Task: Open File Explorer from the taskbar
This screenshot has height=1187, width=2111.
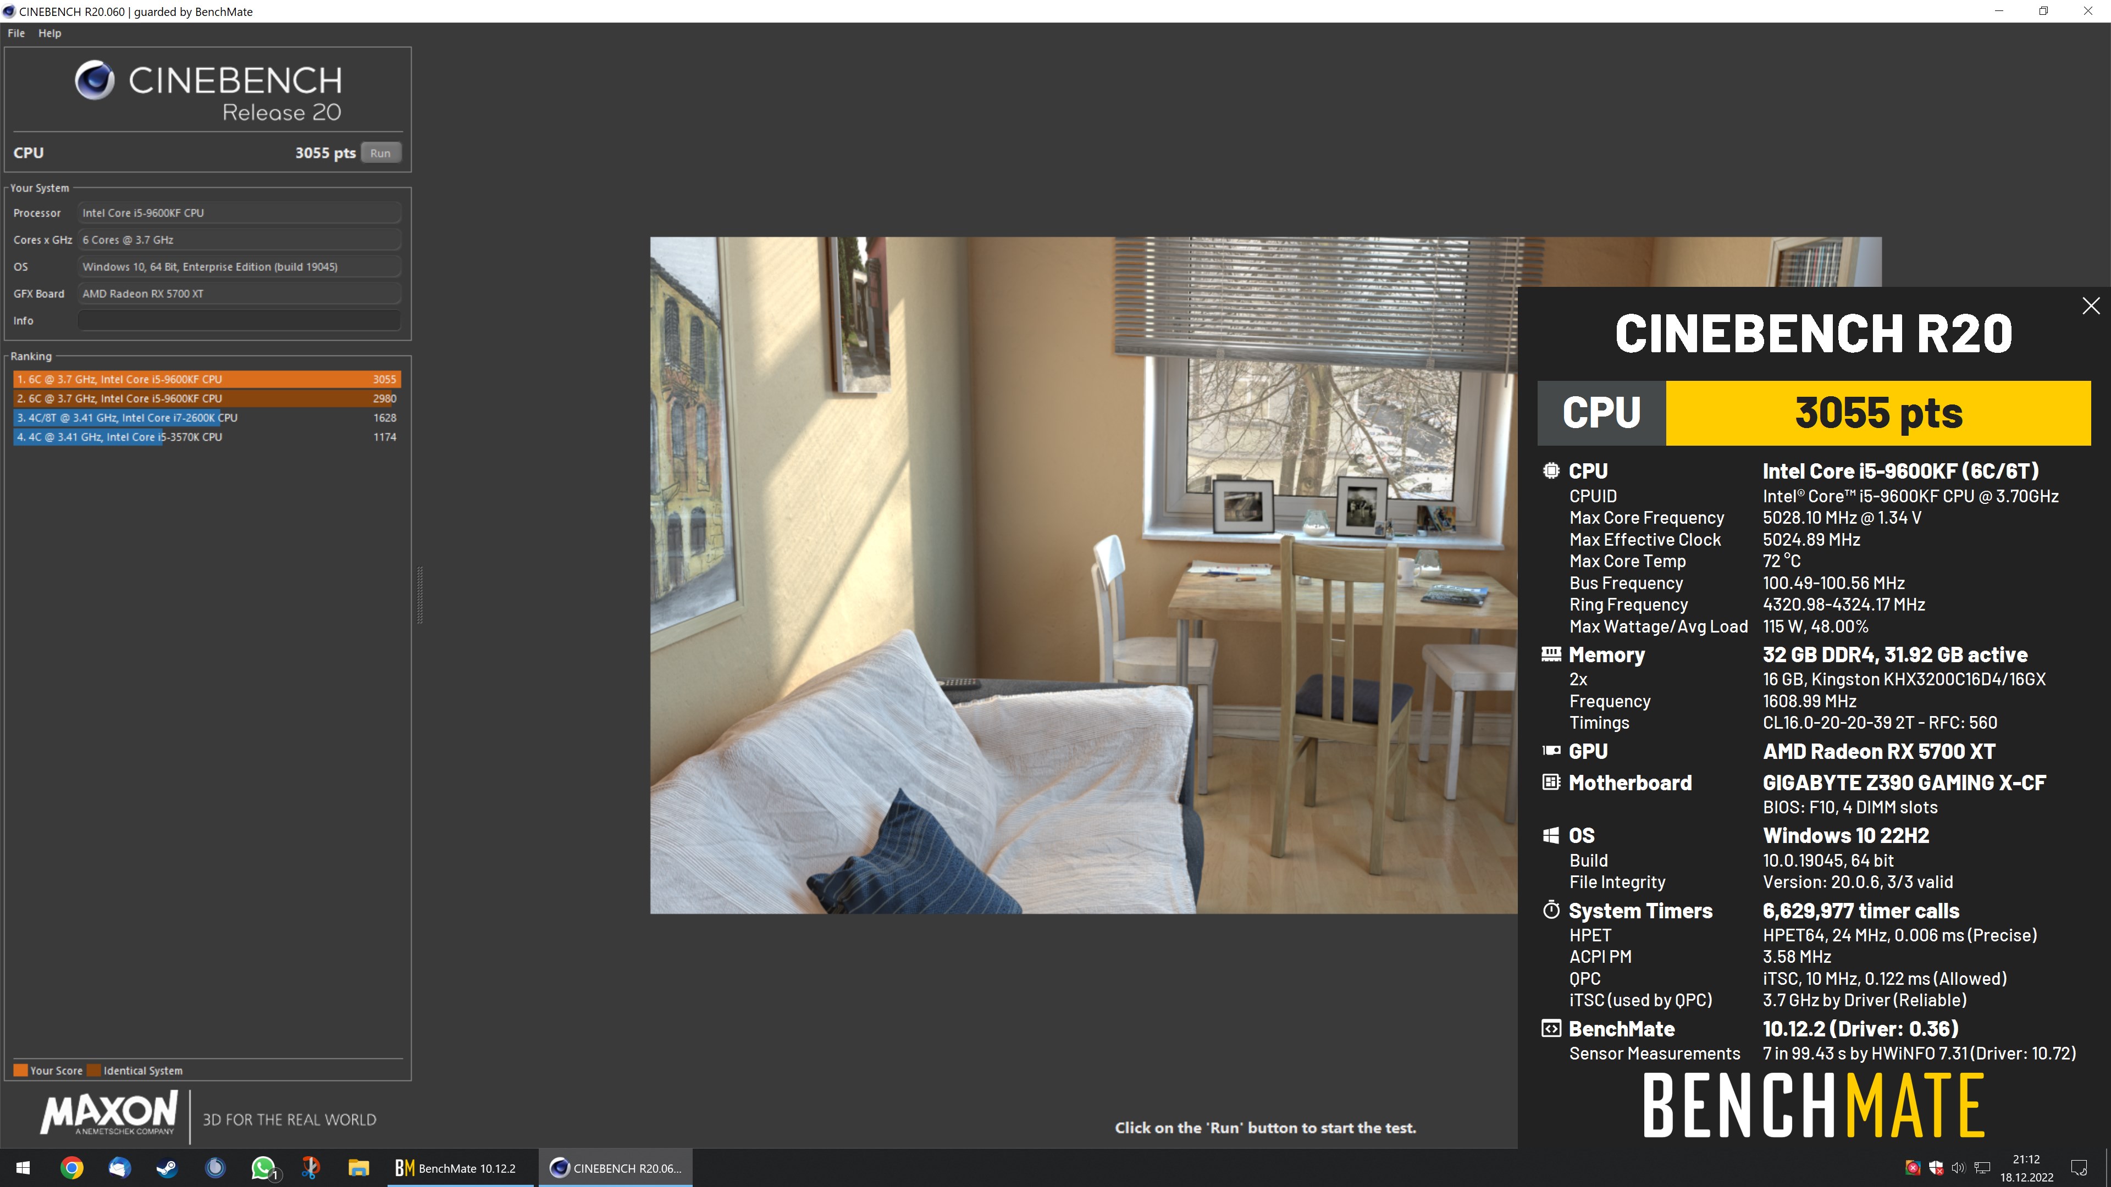Action: click(358, 1168)
